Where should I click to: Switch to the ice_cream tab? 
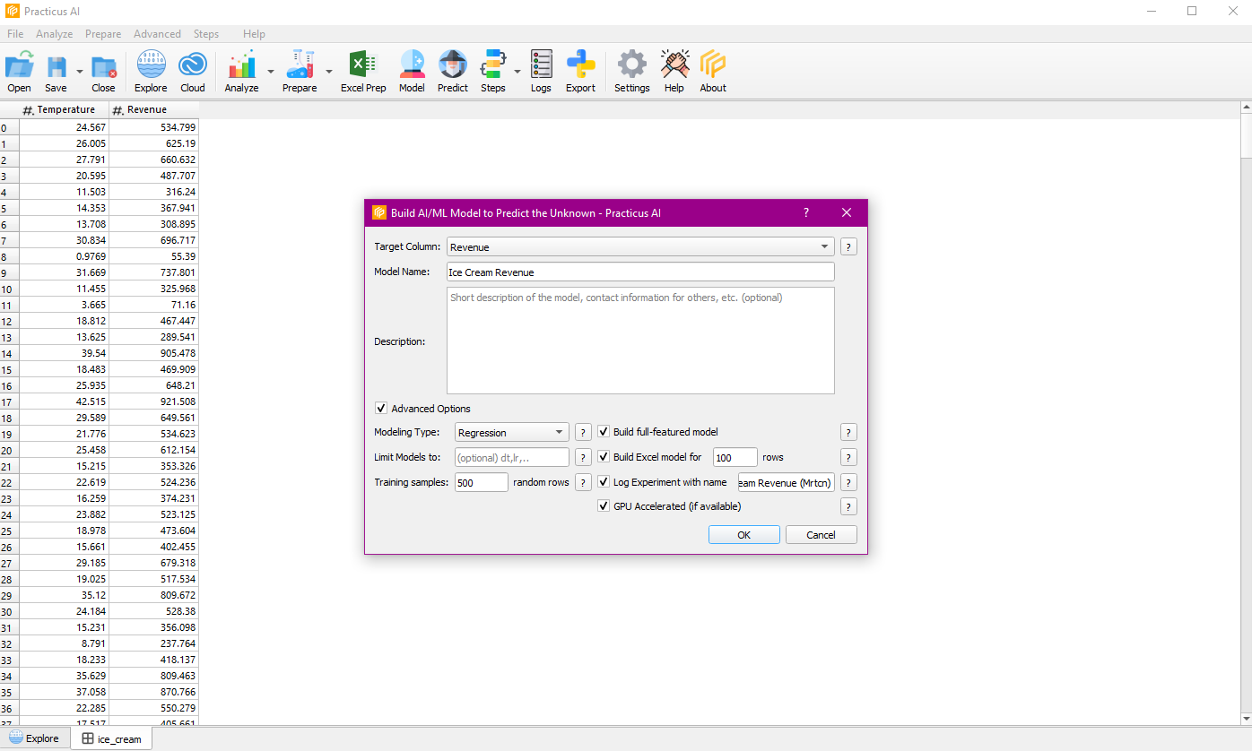[112, 738]
